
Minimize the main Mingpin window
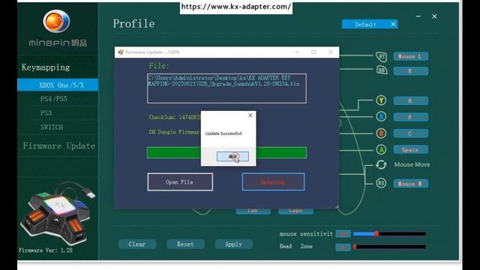tap(418, 16)
